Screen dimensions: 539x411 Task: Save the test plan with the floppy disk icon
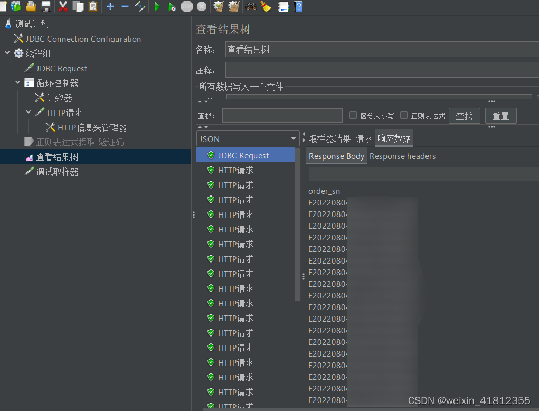[46, 6]
